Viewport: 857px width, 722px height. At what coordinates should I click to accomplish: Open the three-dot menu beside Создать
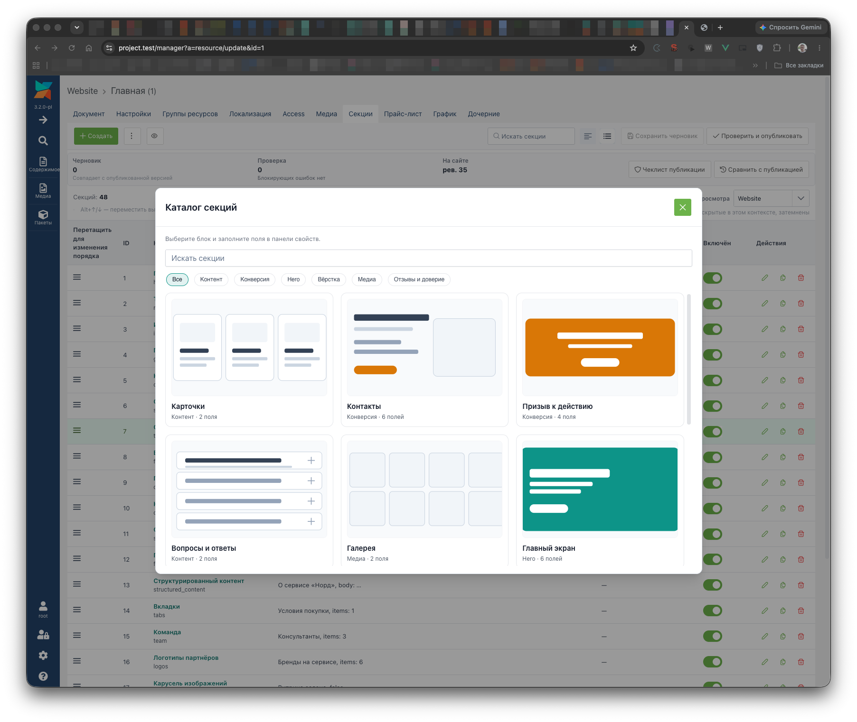(x=132, y=136)
